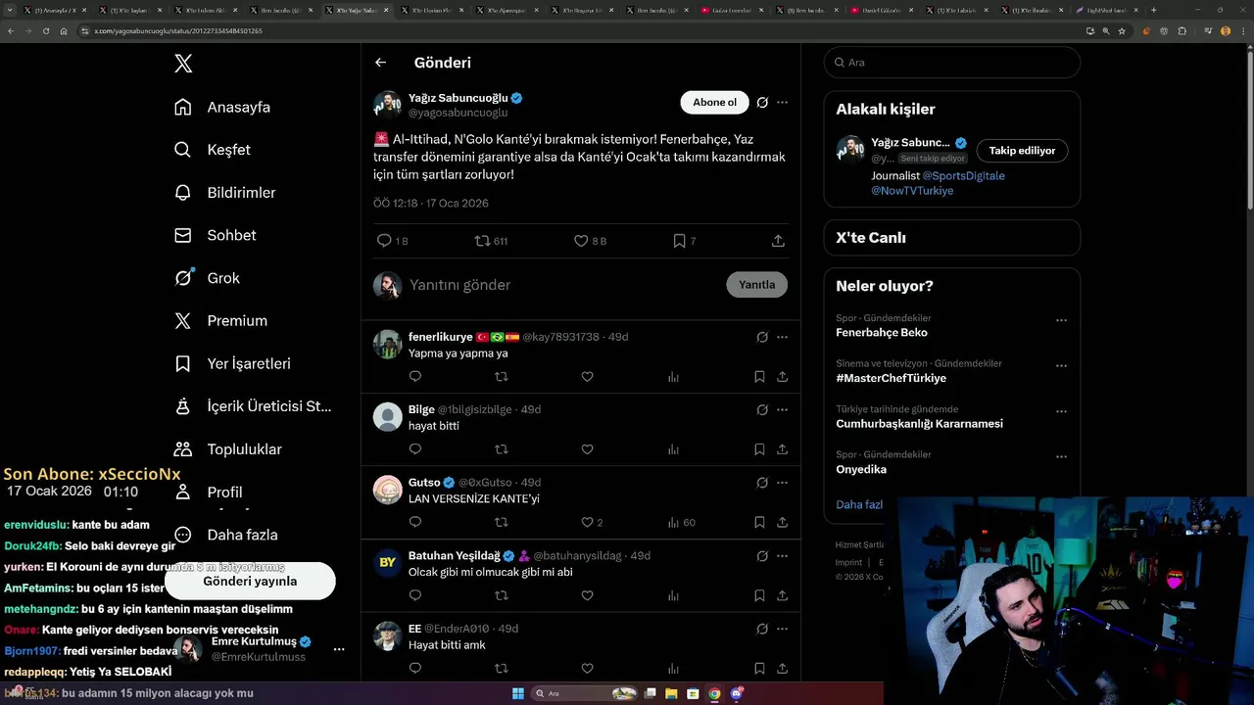Screen dimensions: 1254x705
Task: Open more options on fenerlikurye's reply
Action: pos(782,337)
